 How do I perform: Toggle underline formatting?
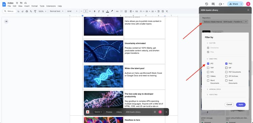coord(103,11)
